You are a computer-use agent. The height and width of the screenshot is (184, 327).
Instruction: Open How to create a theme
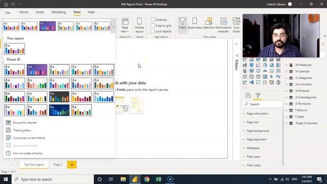pyautogui.click(x=28, y=153)
